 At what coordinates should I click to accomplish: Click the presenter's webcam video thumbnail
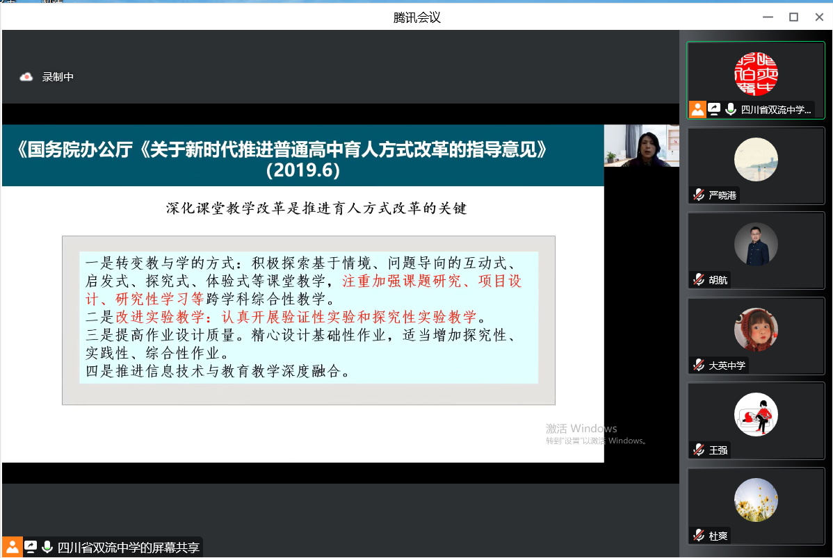tap(641, 146)
